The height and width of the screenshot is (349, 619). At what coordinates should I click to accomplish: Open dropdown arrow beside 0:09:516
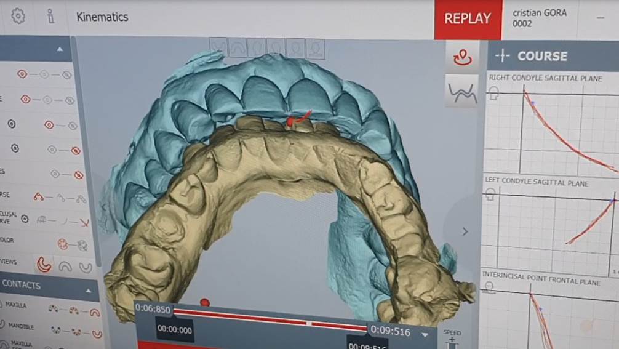425,335
